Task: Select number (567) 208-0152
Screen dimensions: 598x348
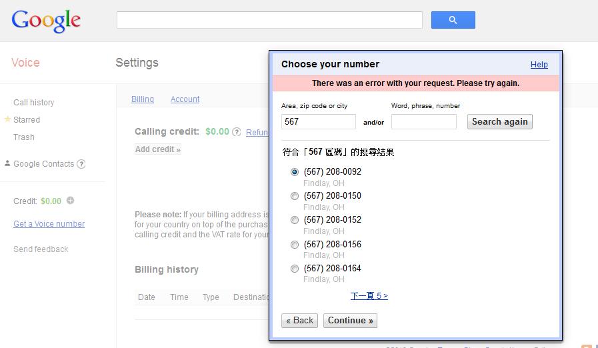Action: coord(295,220)
